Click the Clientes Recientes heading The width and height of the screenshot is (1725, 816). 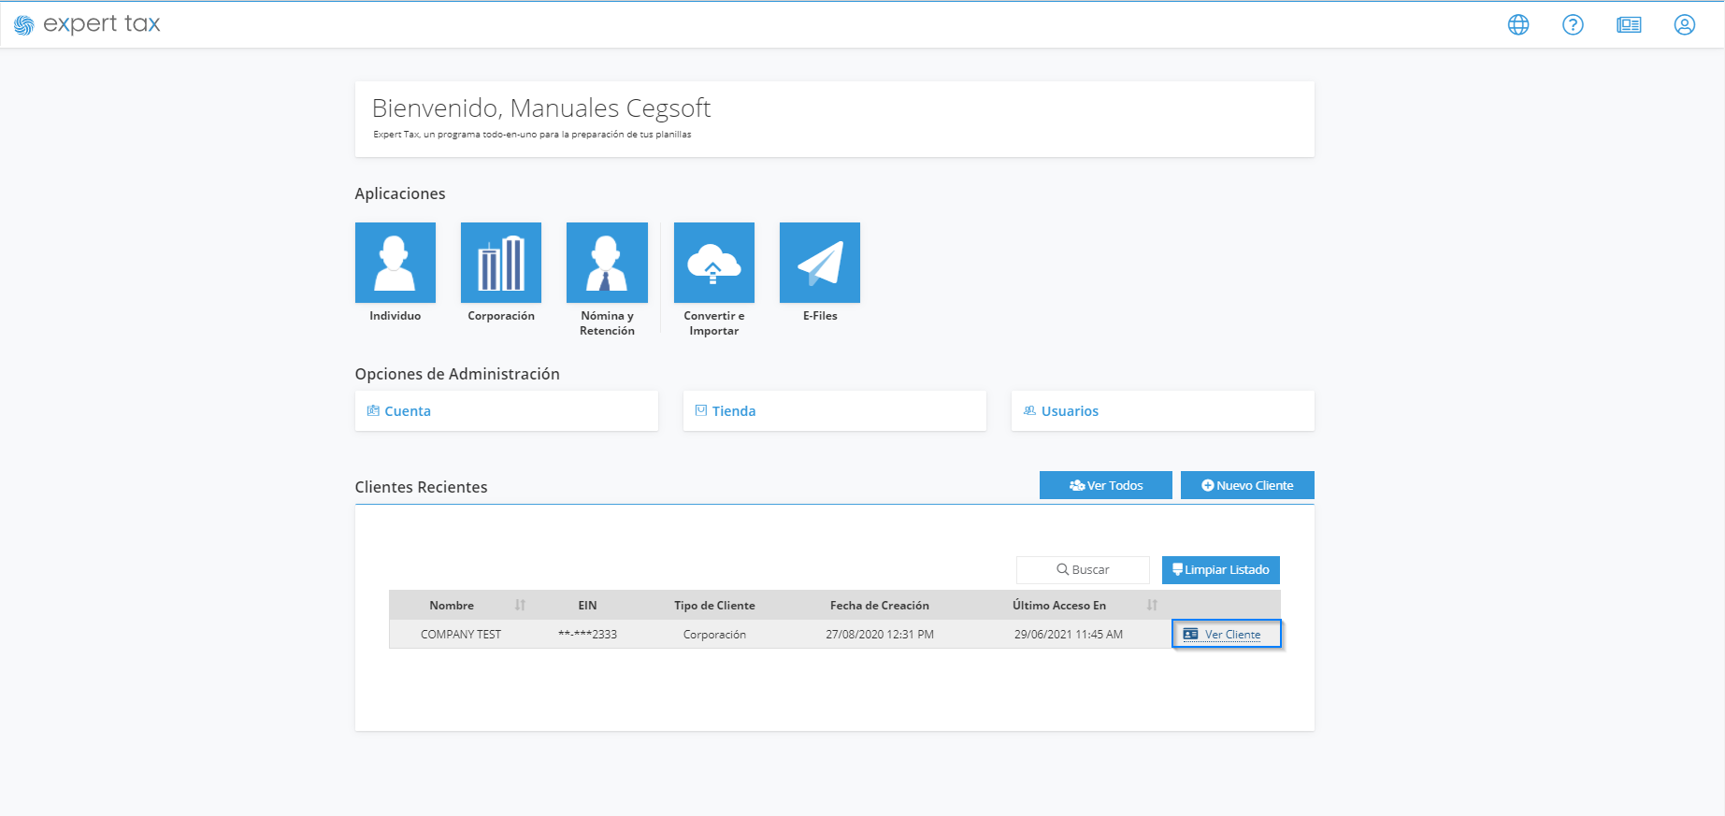point(421,487)
